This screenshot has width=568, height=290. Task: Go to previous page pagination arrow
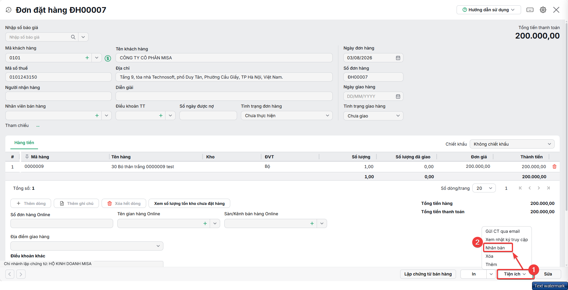point(530,188)
